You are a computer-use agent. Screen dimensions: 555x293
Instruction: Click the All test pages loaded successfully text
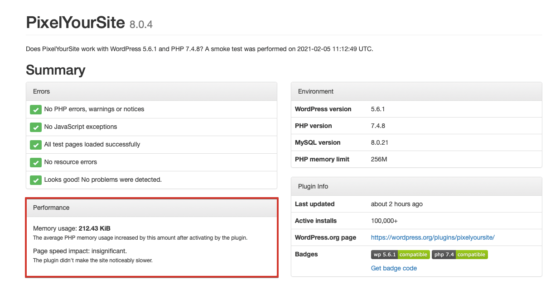[x=92, y=144]
